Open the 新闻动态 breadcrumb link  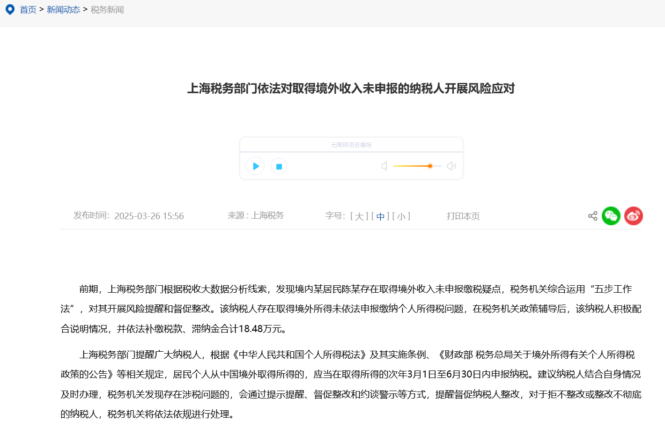coord(64,9)
